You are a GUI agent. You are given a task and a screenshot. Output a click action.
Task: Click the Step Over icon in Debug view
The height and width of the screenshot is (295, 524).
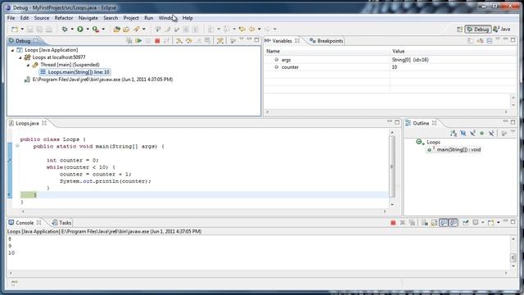click(189, 41)
